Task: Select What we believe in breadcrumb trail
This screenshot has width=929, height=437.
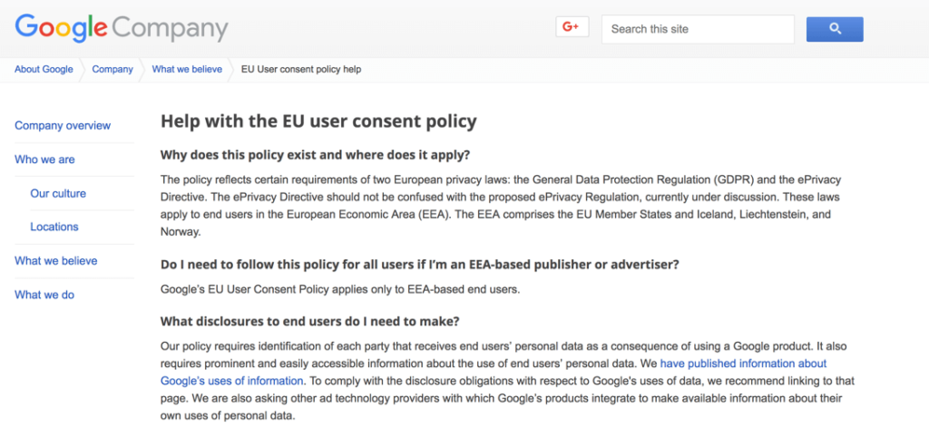Action: [187, 69]
